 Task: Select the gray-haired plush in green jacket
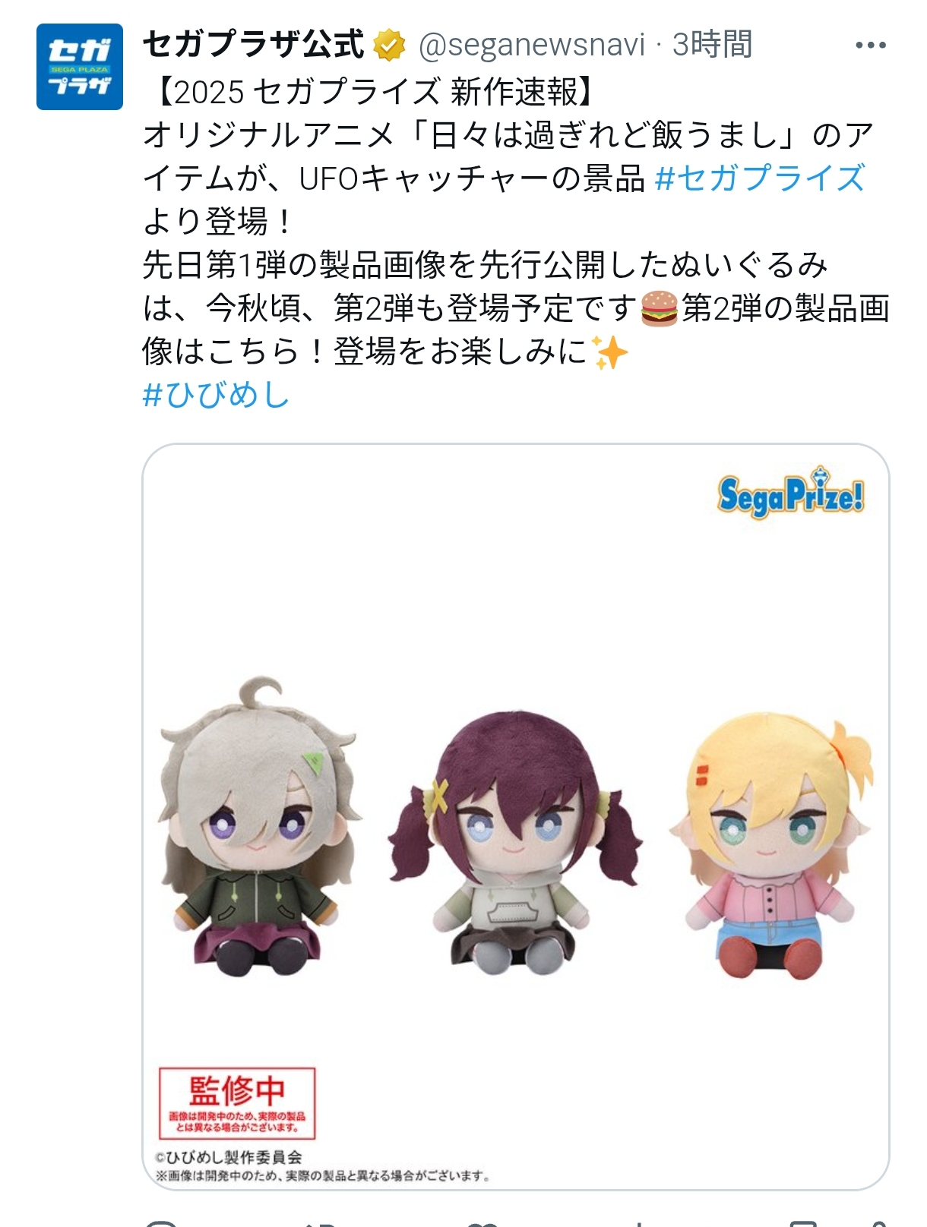259,828
